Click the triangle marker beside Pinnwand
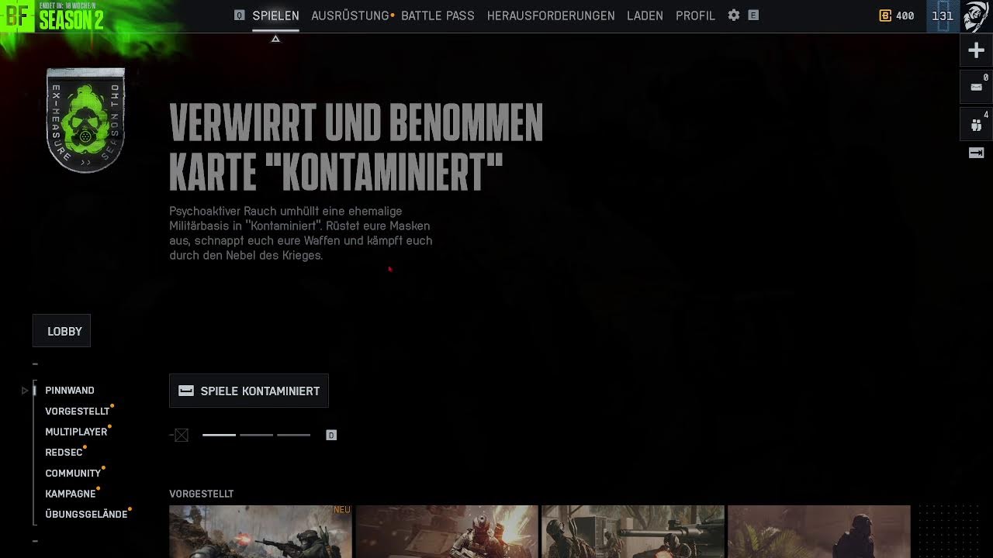The height and width of the screenshot is (558, 993). [25, 391]
